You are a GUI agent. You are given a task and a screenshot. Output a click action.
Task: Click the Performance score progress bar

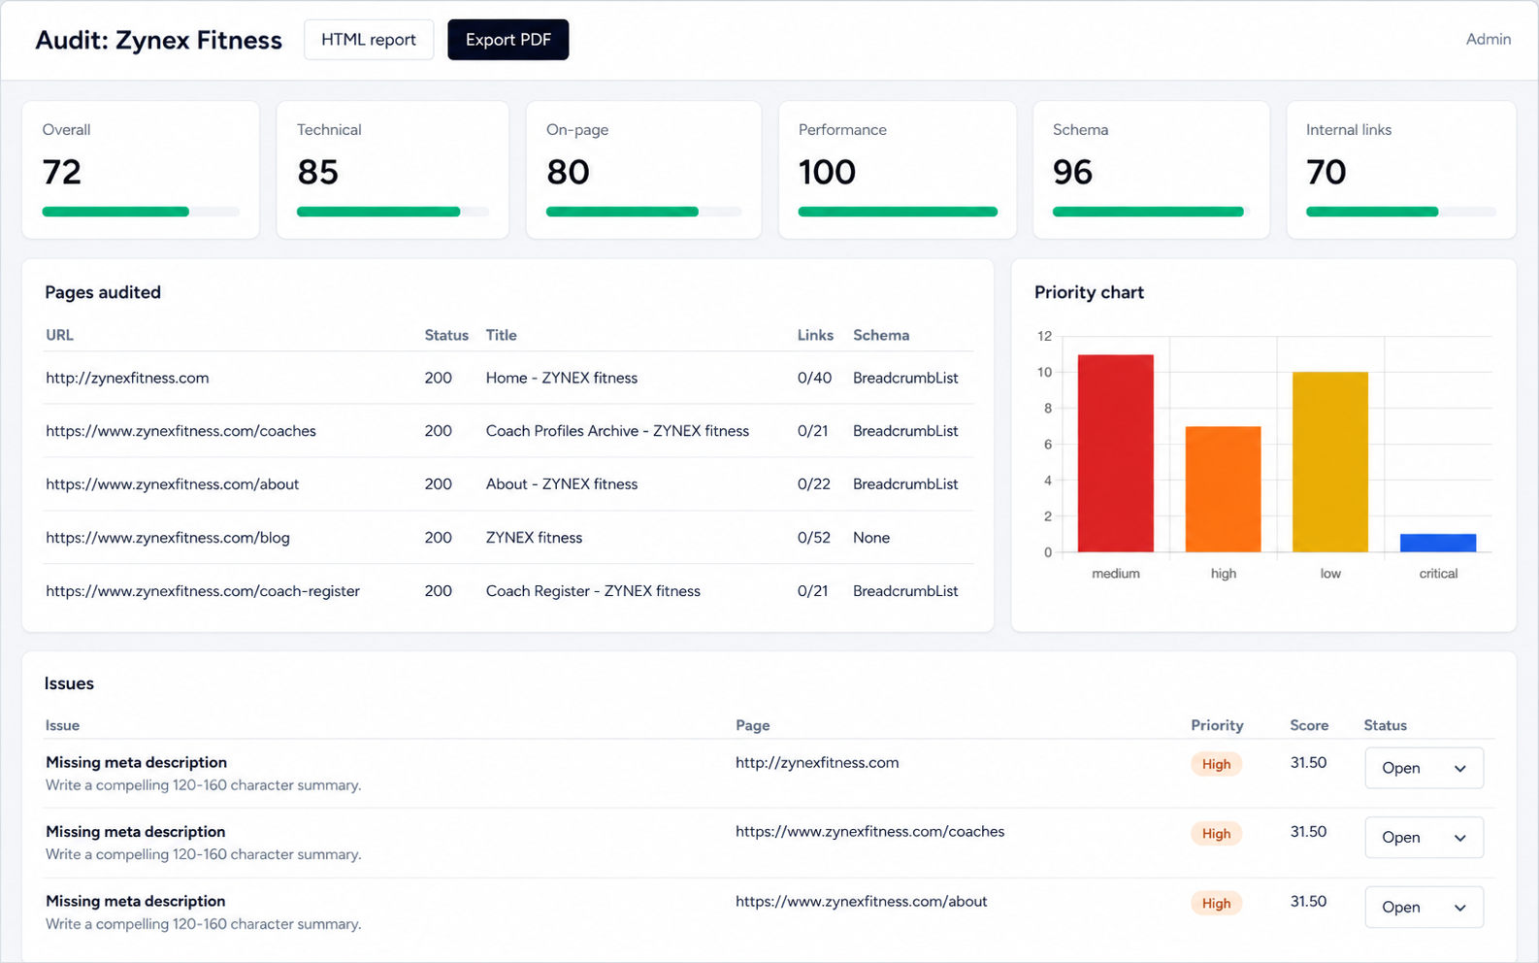pos(898,212)
